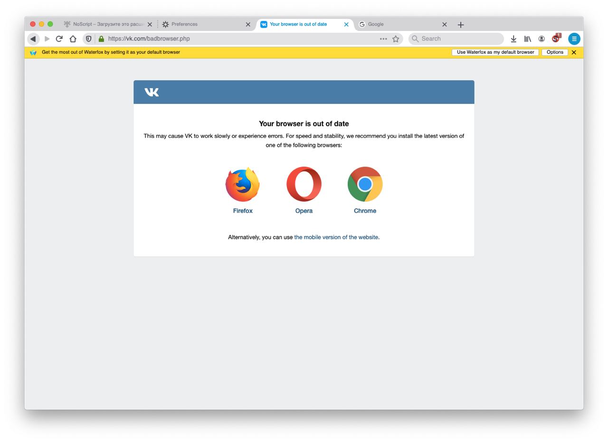Open the home page button
The height and width of the screenshot is (442, 608).
[73, 39]
